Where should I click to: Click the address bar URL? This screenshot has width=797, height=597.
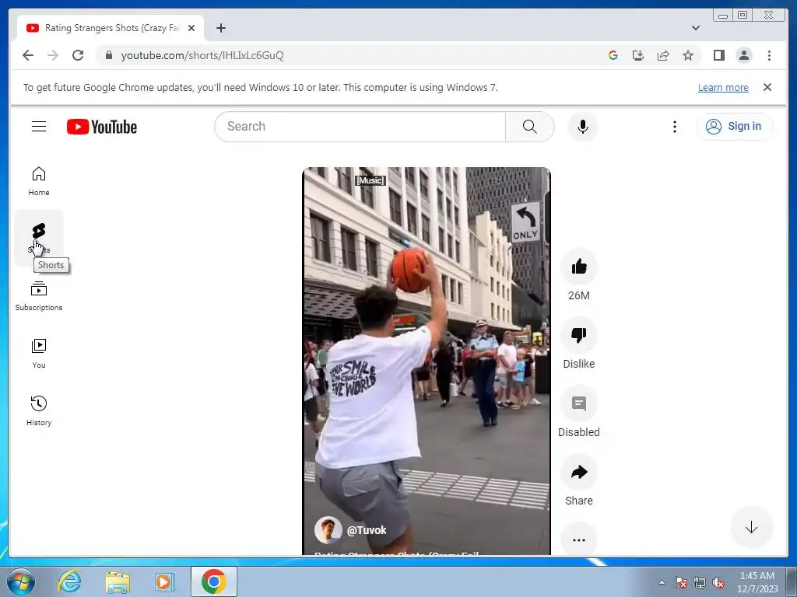tap(202, 55)
